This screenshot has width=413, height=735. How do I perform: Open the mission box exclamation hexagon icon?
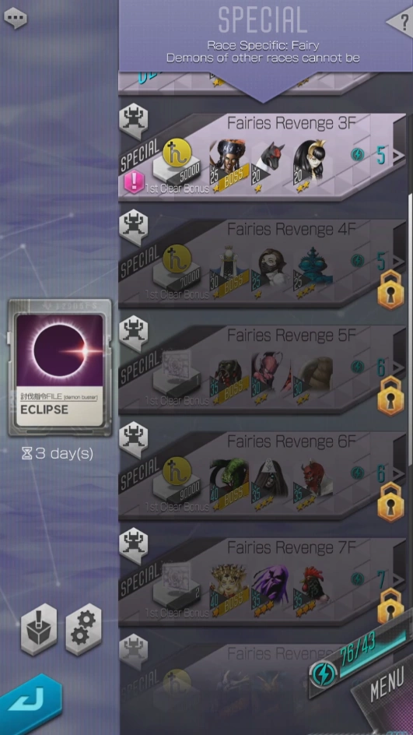[x=39, y=628]
